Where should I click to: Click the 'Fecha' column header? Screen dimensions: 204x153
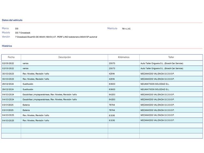coord(11,57)
